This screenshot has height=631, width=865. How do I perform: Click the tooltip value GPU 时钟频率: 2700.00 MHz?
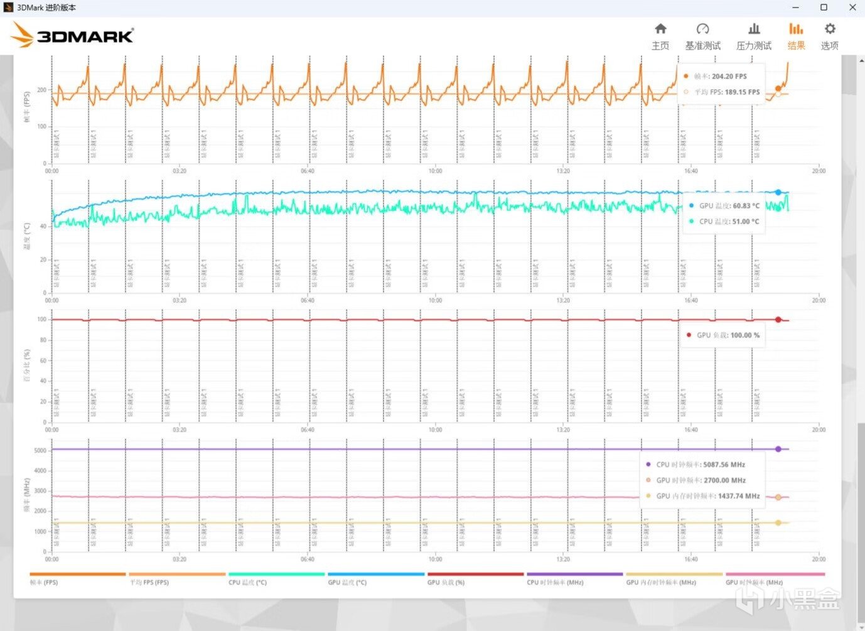pos(701,480)
